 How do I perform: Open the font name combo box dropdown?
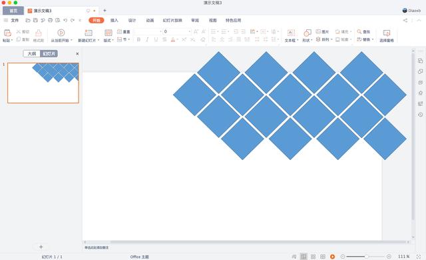pyautogui.click(x=160, y=31)
